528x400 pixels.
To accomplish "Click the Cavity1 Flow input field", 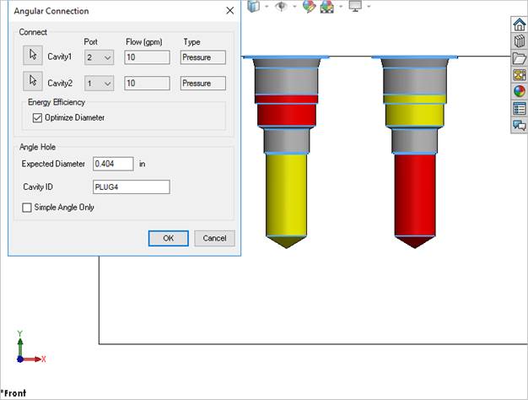I will click(x=147, y=57).
